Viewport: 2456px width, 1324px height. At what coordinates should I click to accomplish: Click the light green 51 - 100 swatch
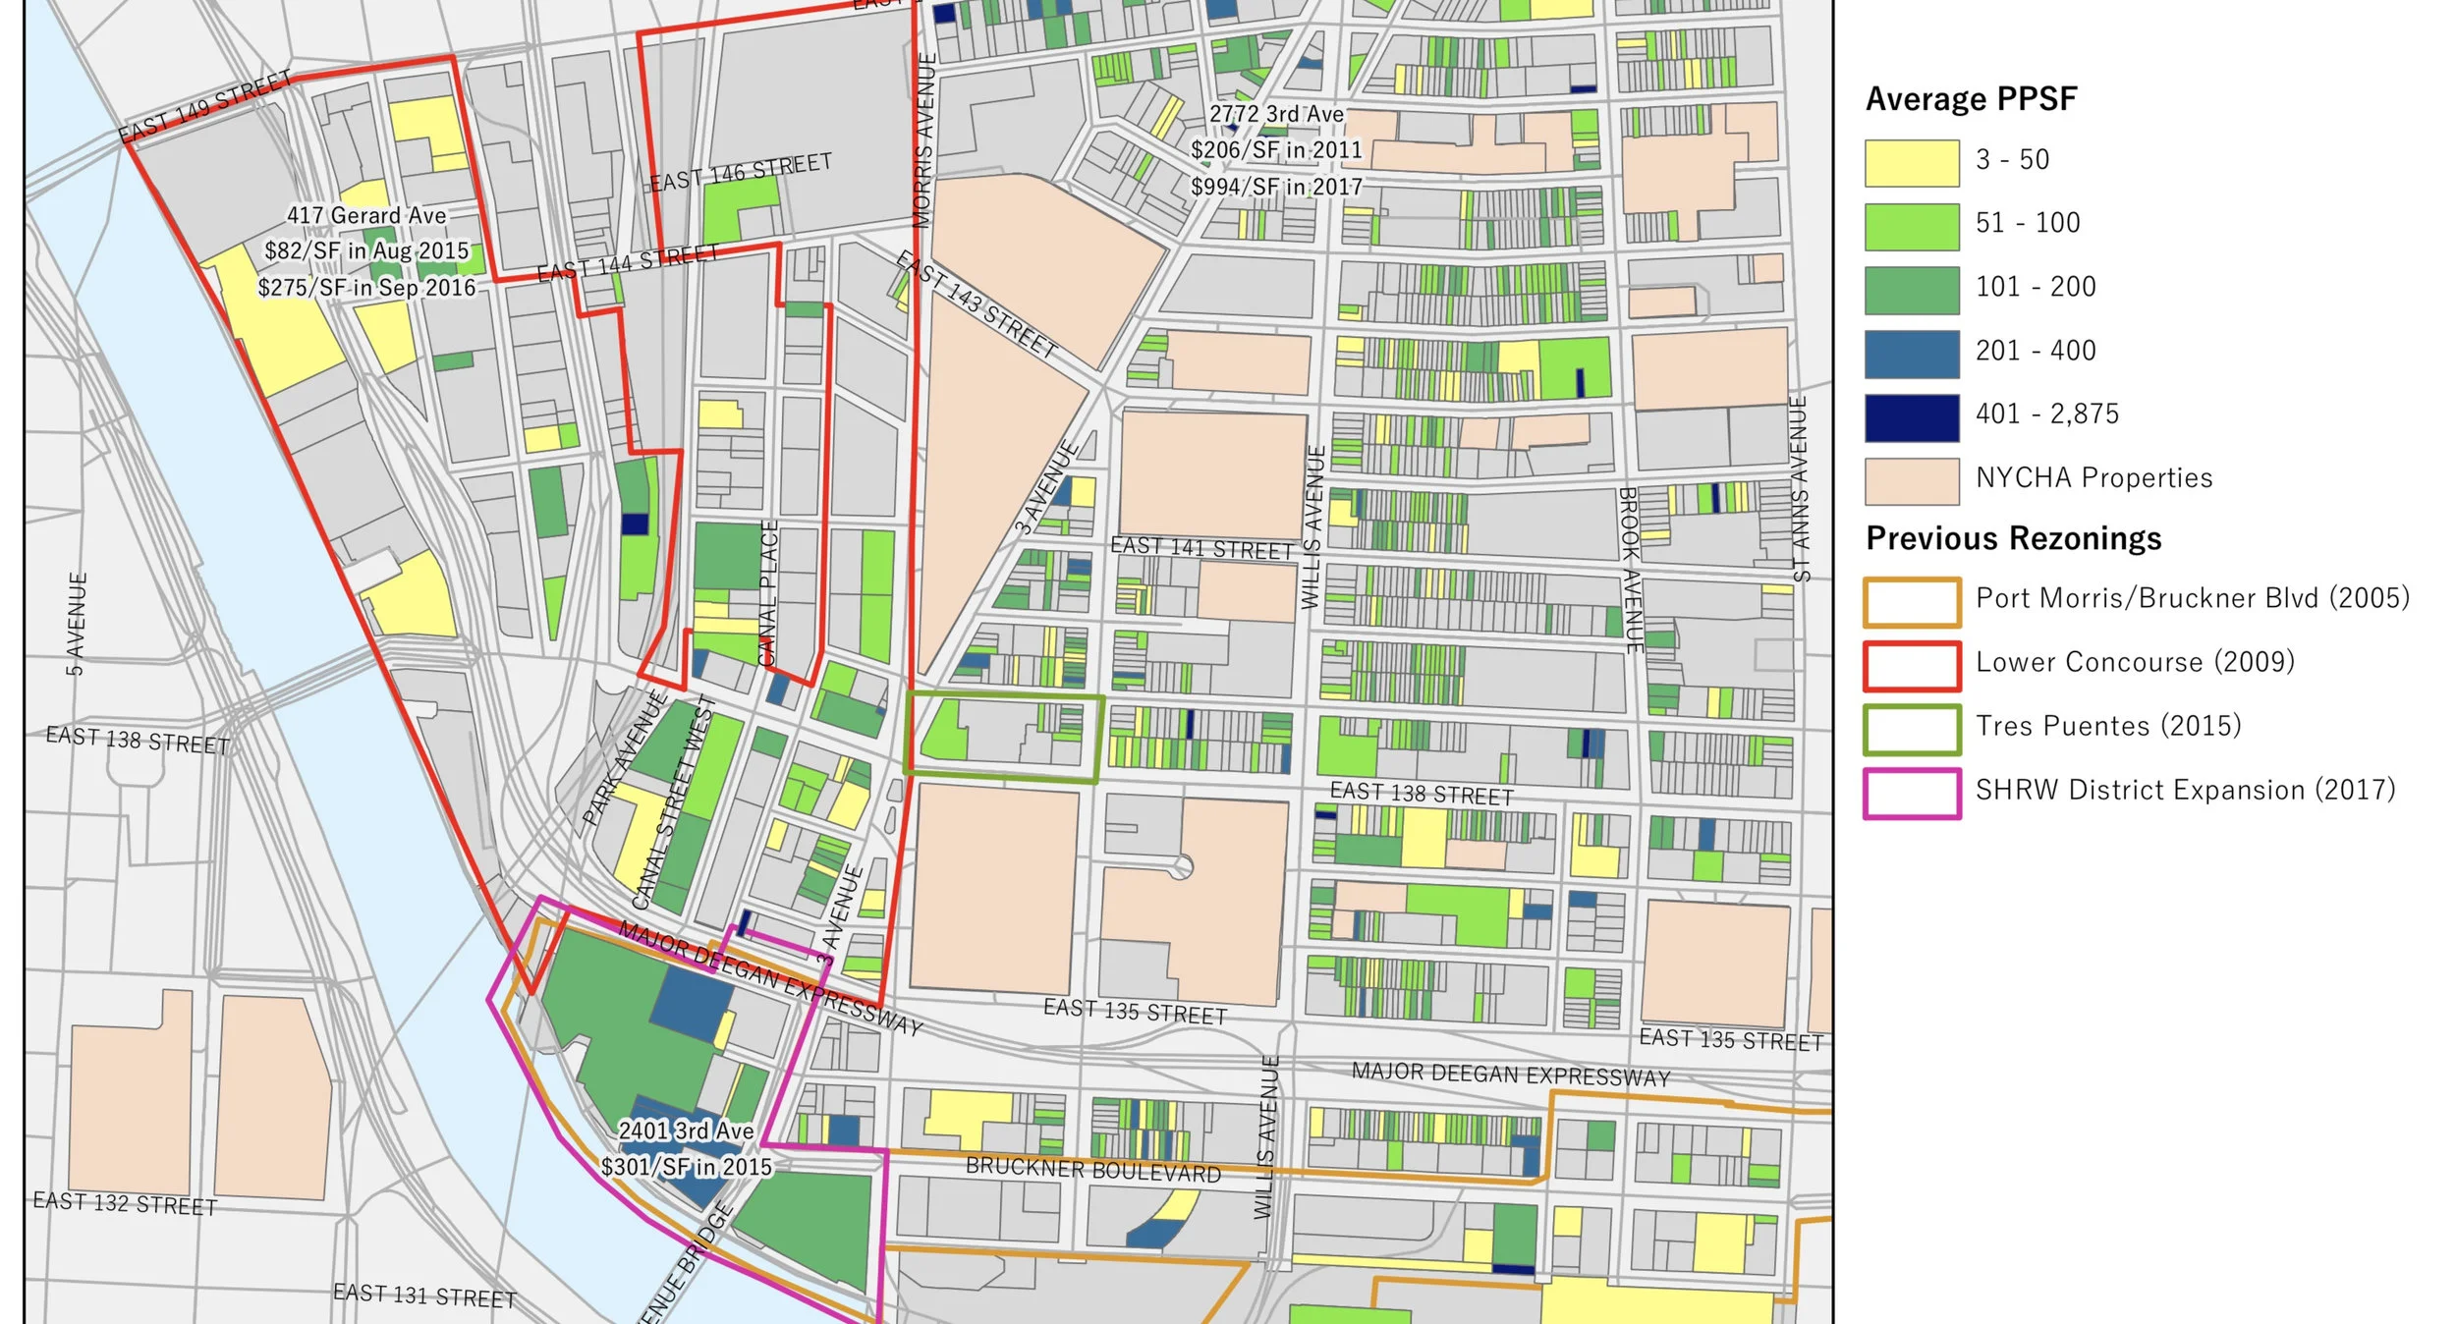(x=1911, y=226)
